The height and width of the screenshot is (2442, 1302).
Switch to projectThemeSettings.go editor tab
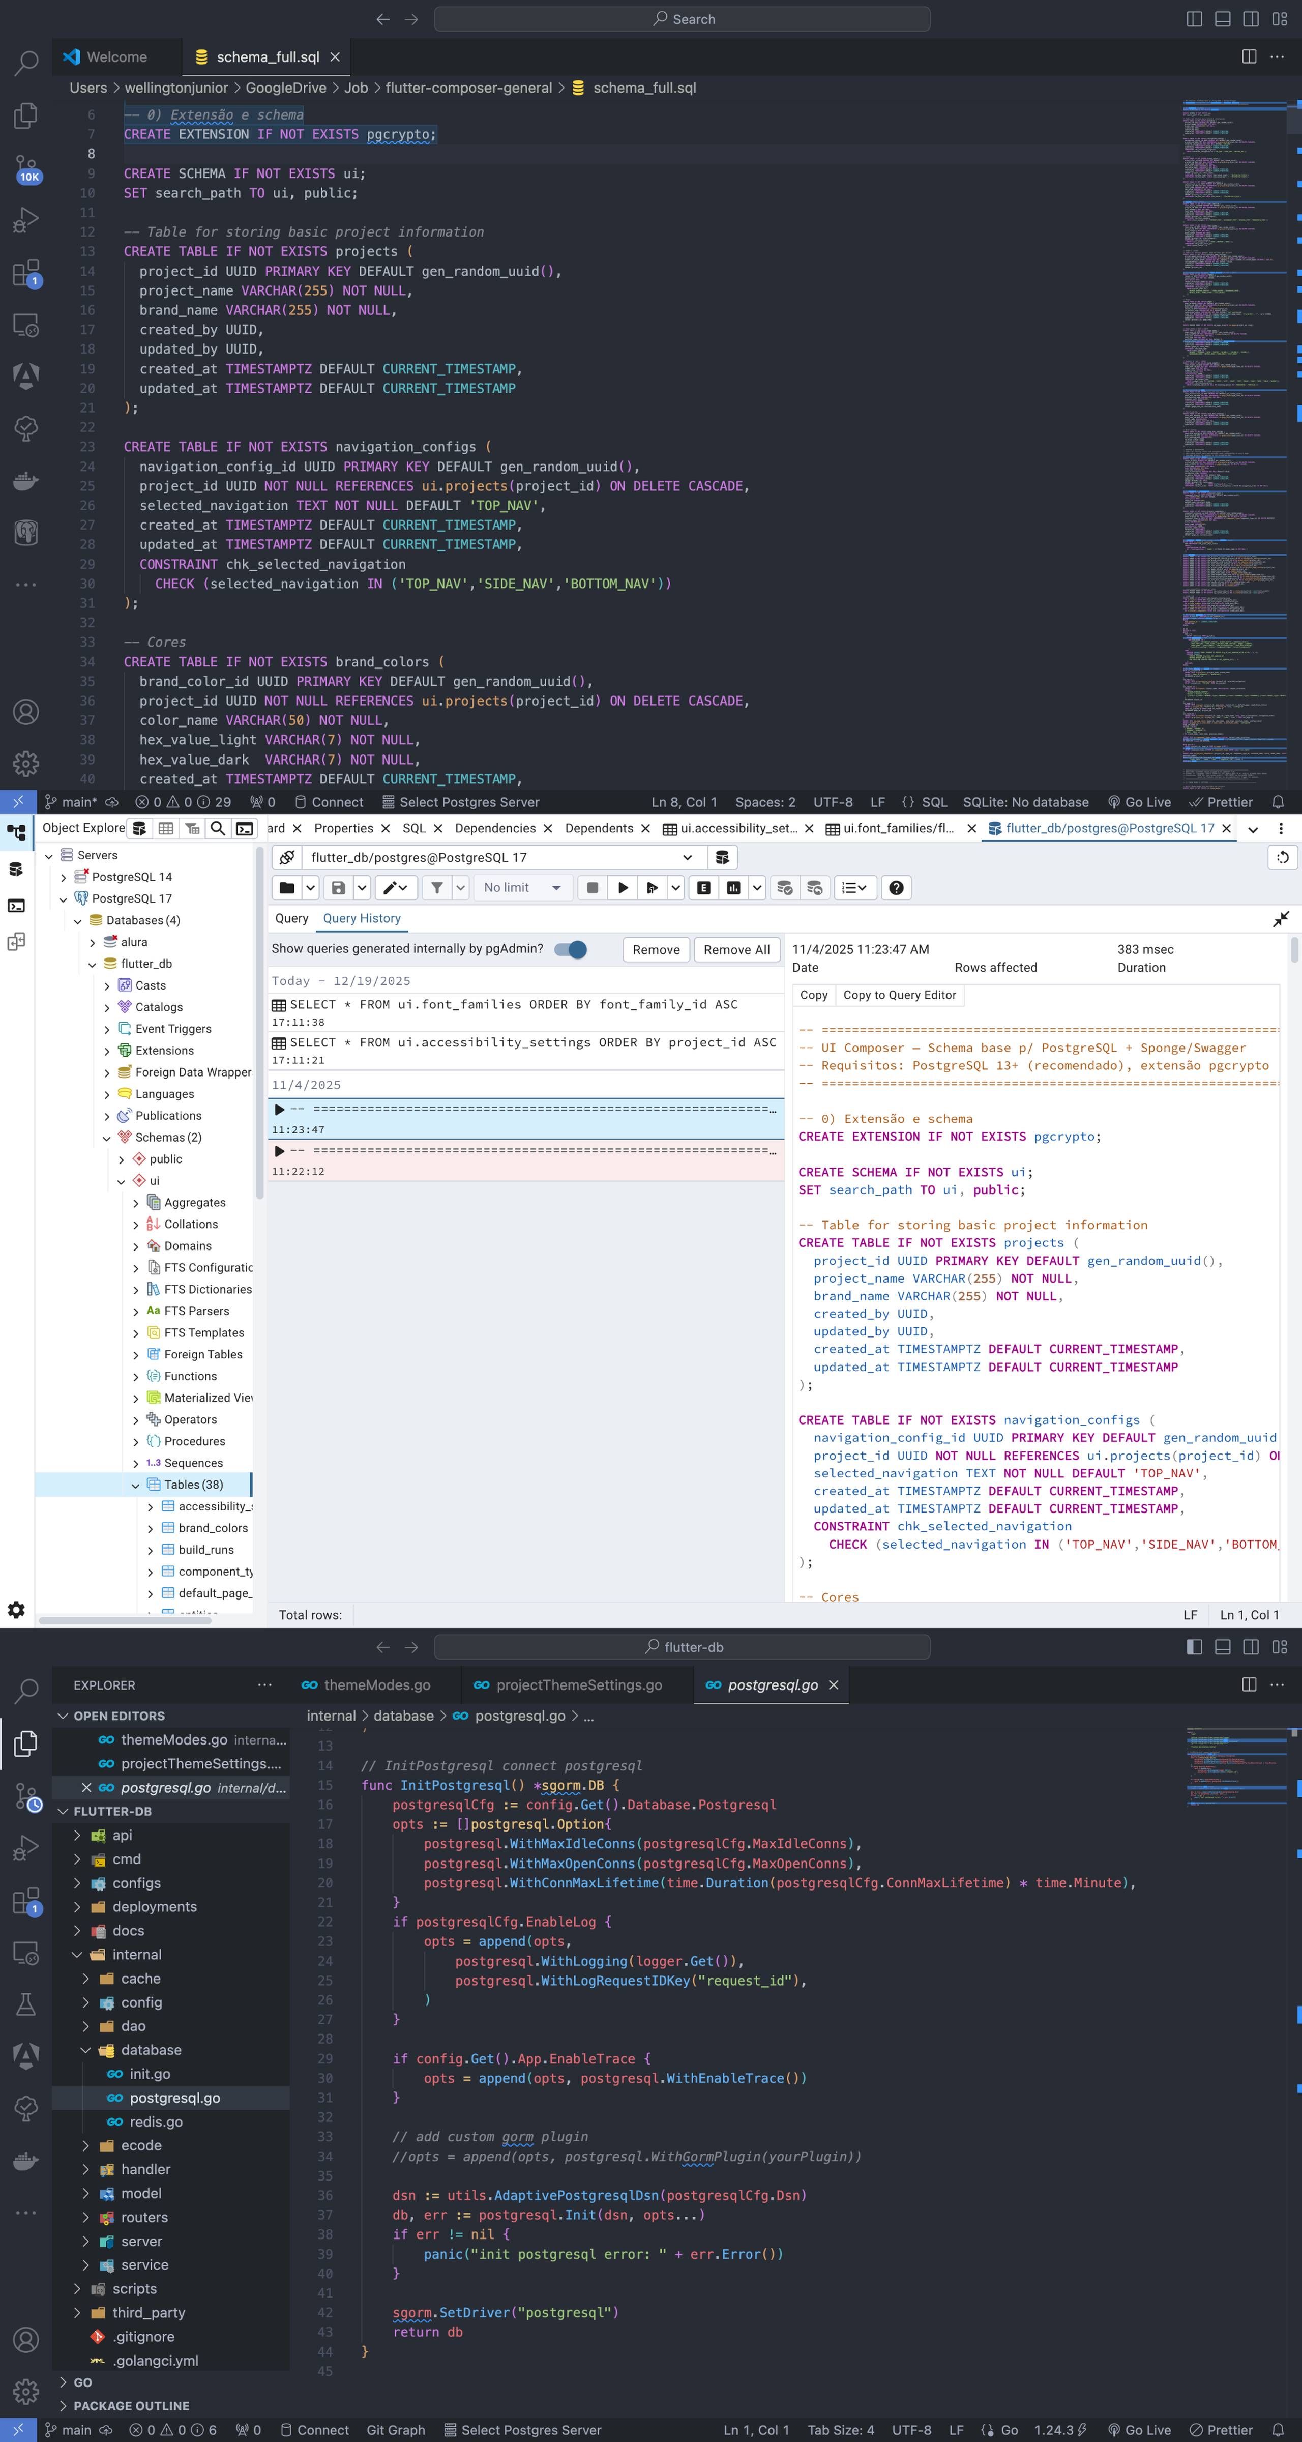tap(578, 1684)
